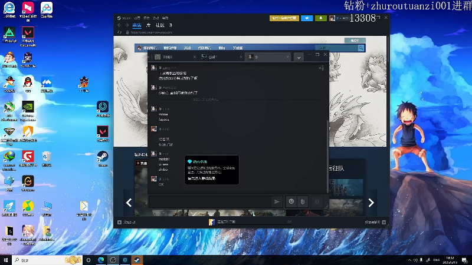
Task: Reload the Steam store page
Action: click(120, 32)
